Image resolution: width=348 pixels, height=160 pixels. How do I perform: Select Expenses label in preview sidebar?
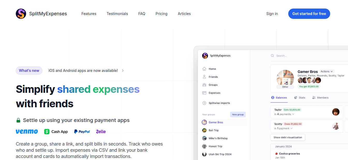tap(215, 93)
